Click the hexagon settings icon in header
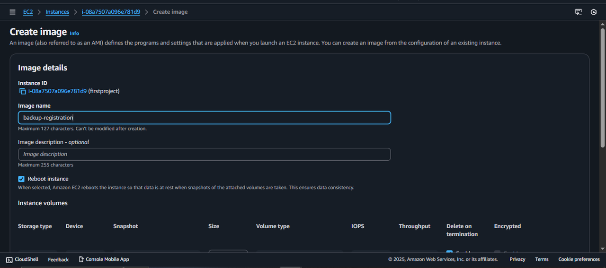Screen dimensions: 606x268 594,12
